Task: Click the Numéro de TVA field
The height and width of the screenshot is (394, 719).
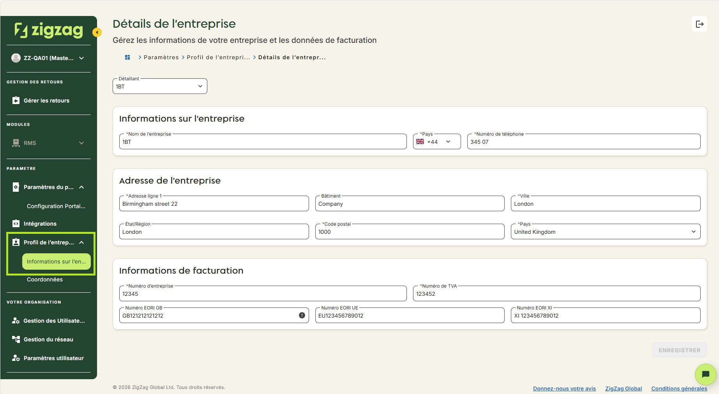Action: 557,293
